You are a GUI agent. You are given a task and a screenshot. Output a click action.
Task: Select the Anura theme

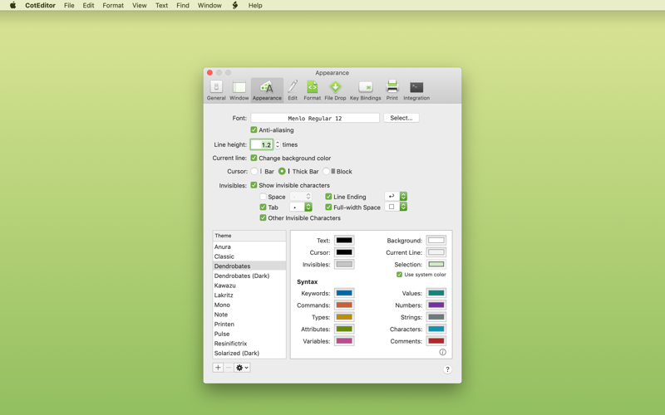(249, 247)
